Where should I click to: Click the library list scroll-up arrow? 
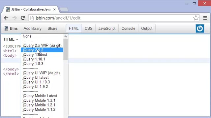(66, 36)
